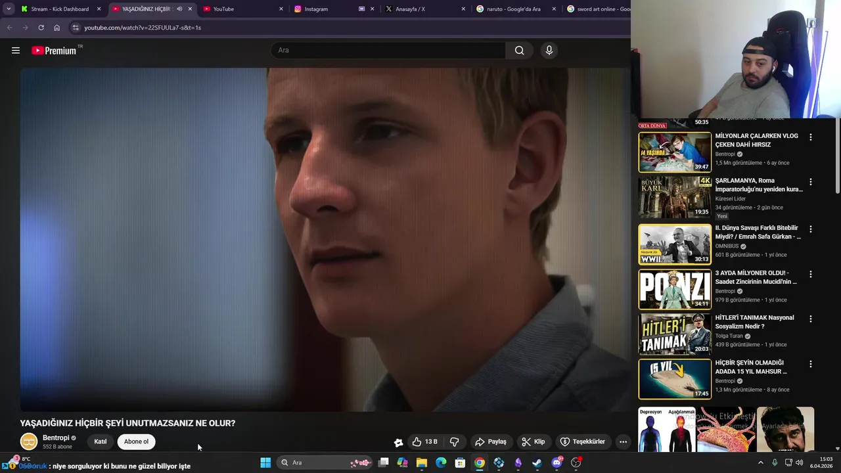Start voice search with microphone icon
The image size is (841, 473).
tap(549, 51)
